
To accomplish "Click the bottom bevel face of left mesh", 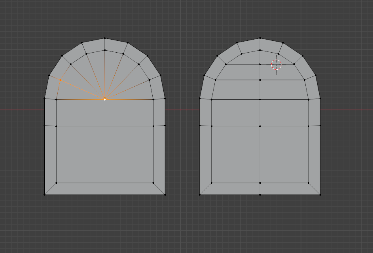I will tap(105, 189).
